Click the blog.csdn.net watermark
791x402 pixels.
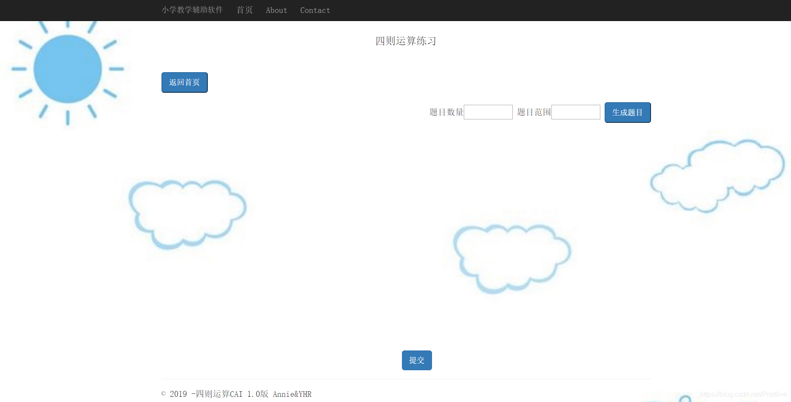click(x=743, y=394)
